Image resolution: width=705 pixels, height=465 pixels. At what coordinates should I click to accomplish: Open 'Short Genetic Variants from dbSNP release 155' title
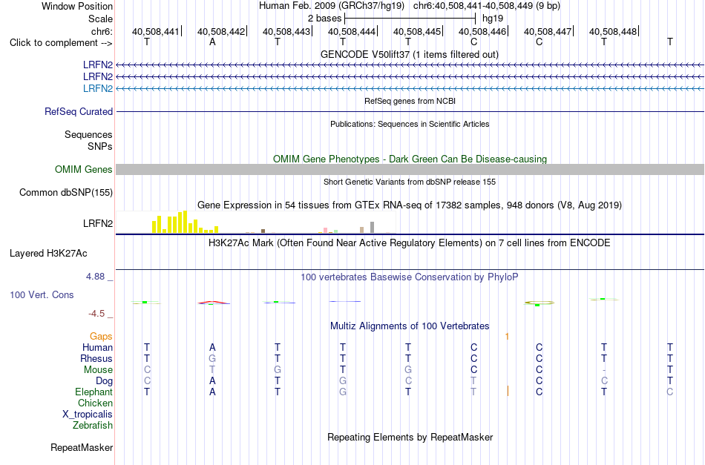410,182
